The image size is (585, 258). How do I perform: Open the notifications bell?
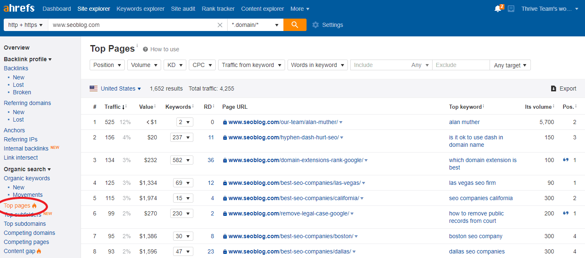click(497, 9)
